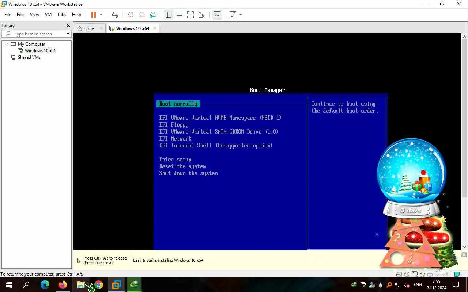The image size is (468, 292).
Task: Open the Snapshot Manager icon
Action: pos(153,15)
